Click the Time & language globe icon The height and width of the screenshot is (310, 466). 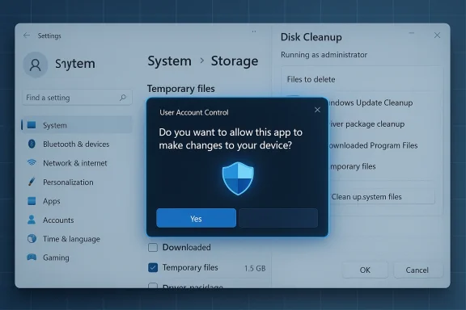(x=32, y=238)
